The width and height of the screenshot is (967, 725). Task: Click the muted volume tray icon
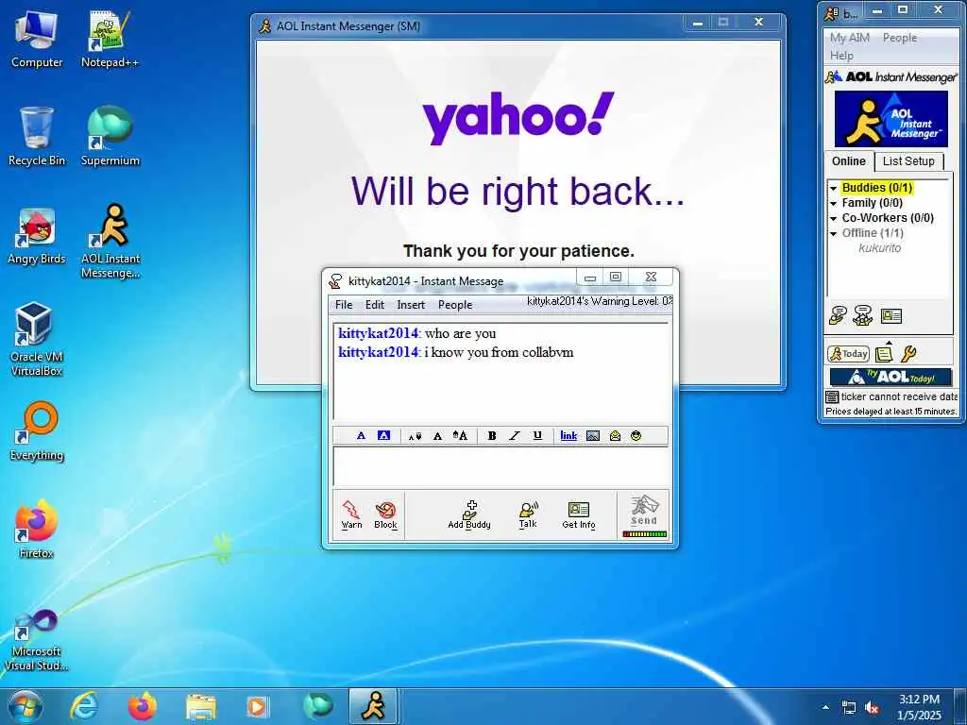point(872,708)
